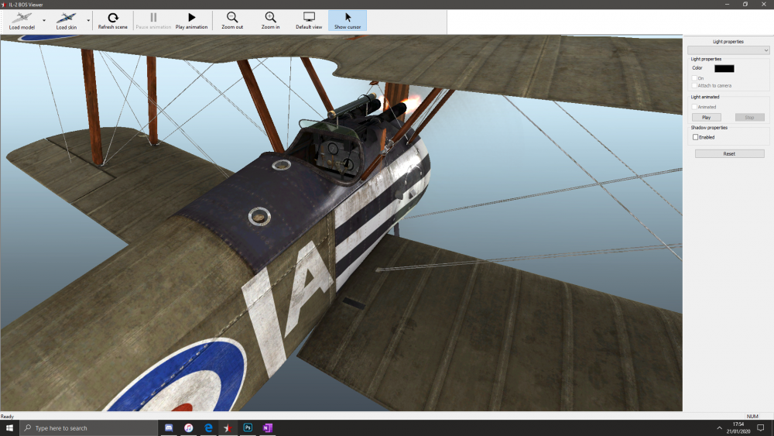The width and height of the screenshot is (774, 436).
Task: Open the notification center icon
Action: [x=761, y=428]
